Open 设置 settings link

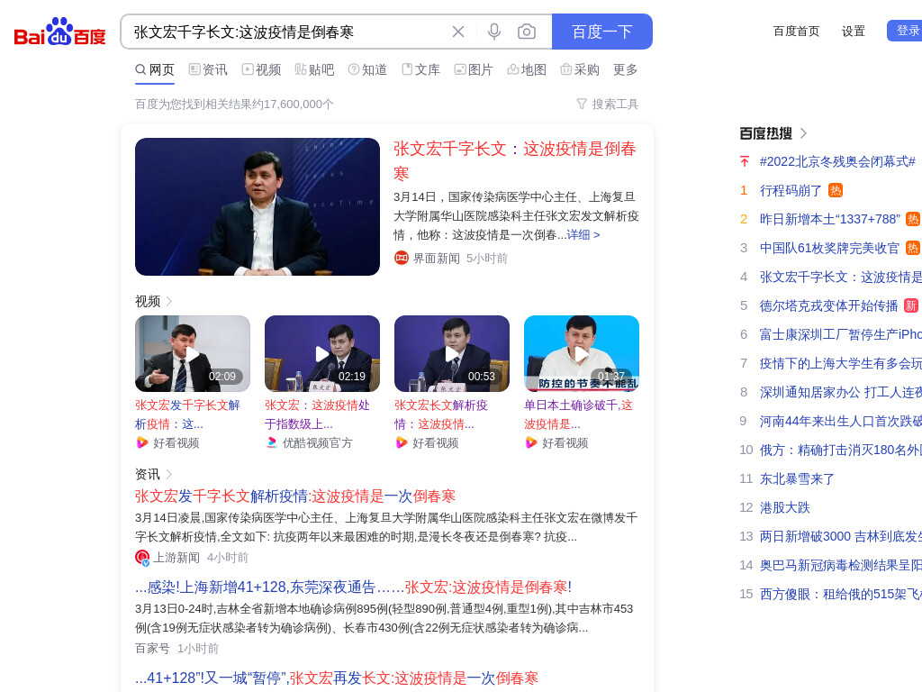(x=854, y=32)
